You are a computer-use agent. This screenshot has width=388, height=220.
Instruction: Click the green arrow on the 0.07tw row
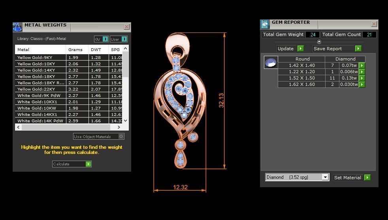(x=362, y=65)
